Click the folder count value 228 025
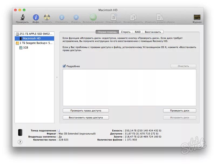Screen dimensions: 216x164 tap(63, 140)
